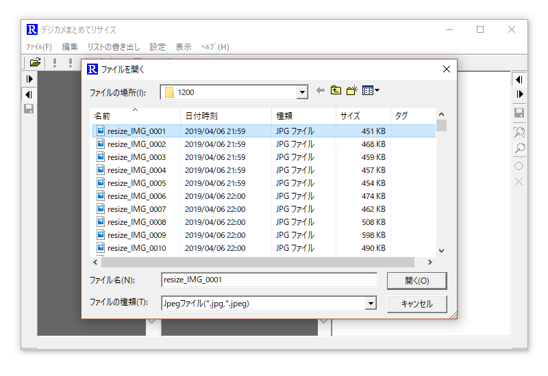The image size is (548, 376).
Task: Click the upper magnifier icon on right
Action: 519,132
